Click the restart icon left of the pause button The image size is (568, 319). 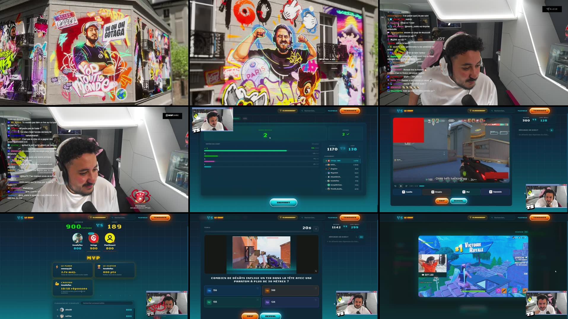tap(395, 186)
